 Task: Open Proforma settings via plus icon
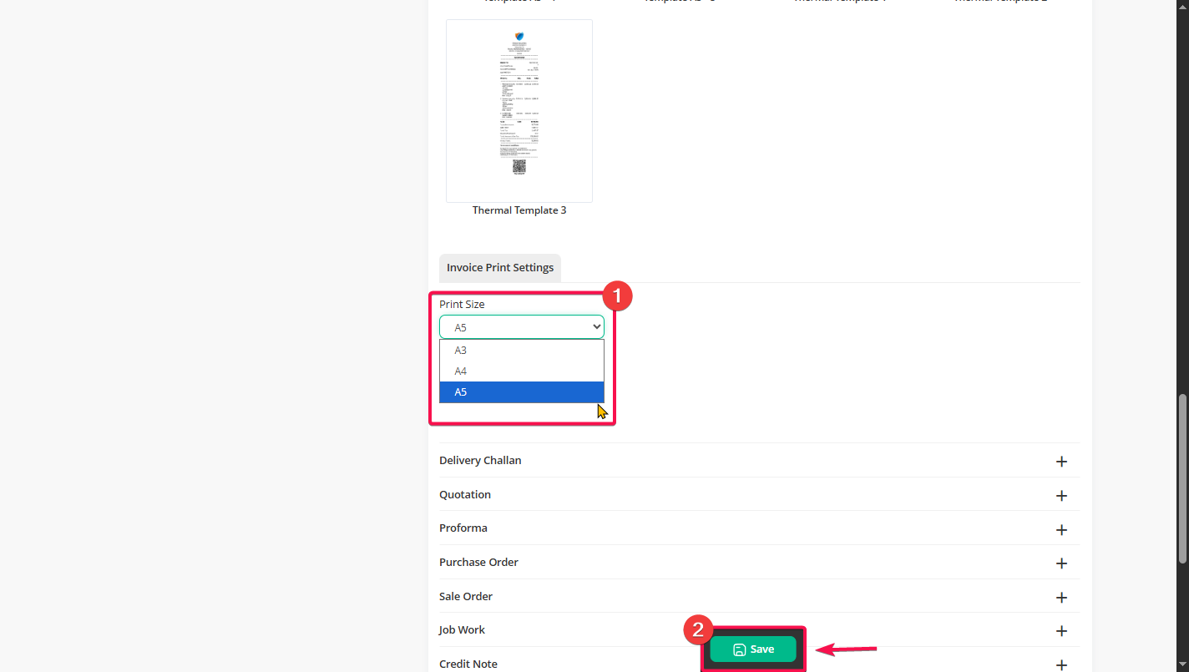(1061, 530)
